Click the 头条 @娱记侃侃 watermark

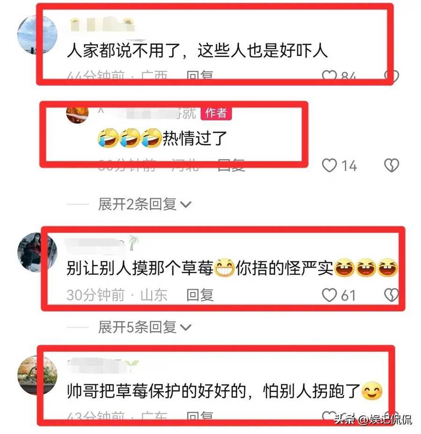point(373,419)
